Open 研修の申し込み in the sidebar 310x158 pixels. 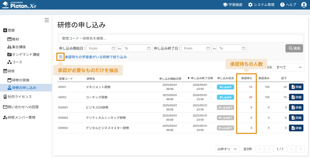[x=26, y=88]
